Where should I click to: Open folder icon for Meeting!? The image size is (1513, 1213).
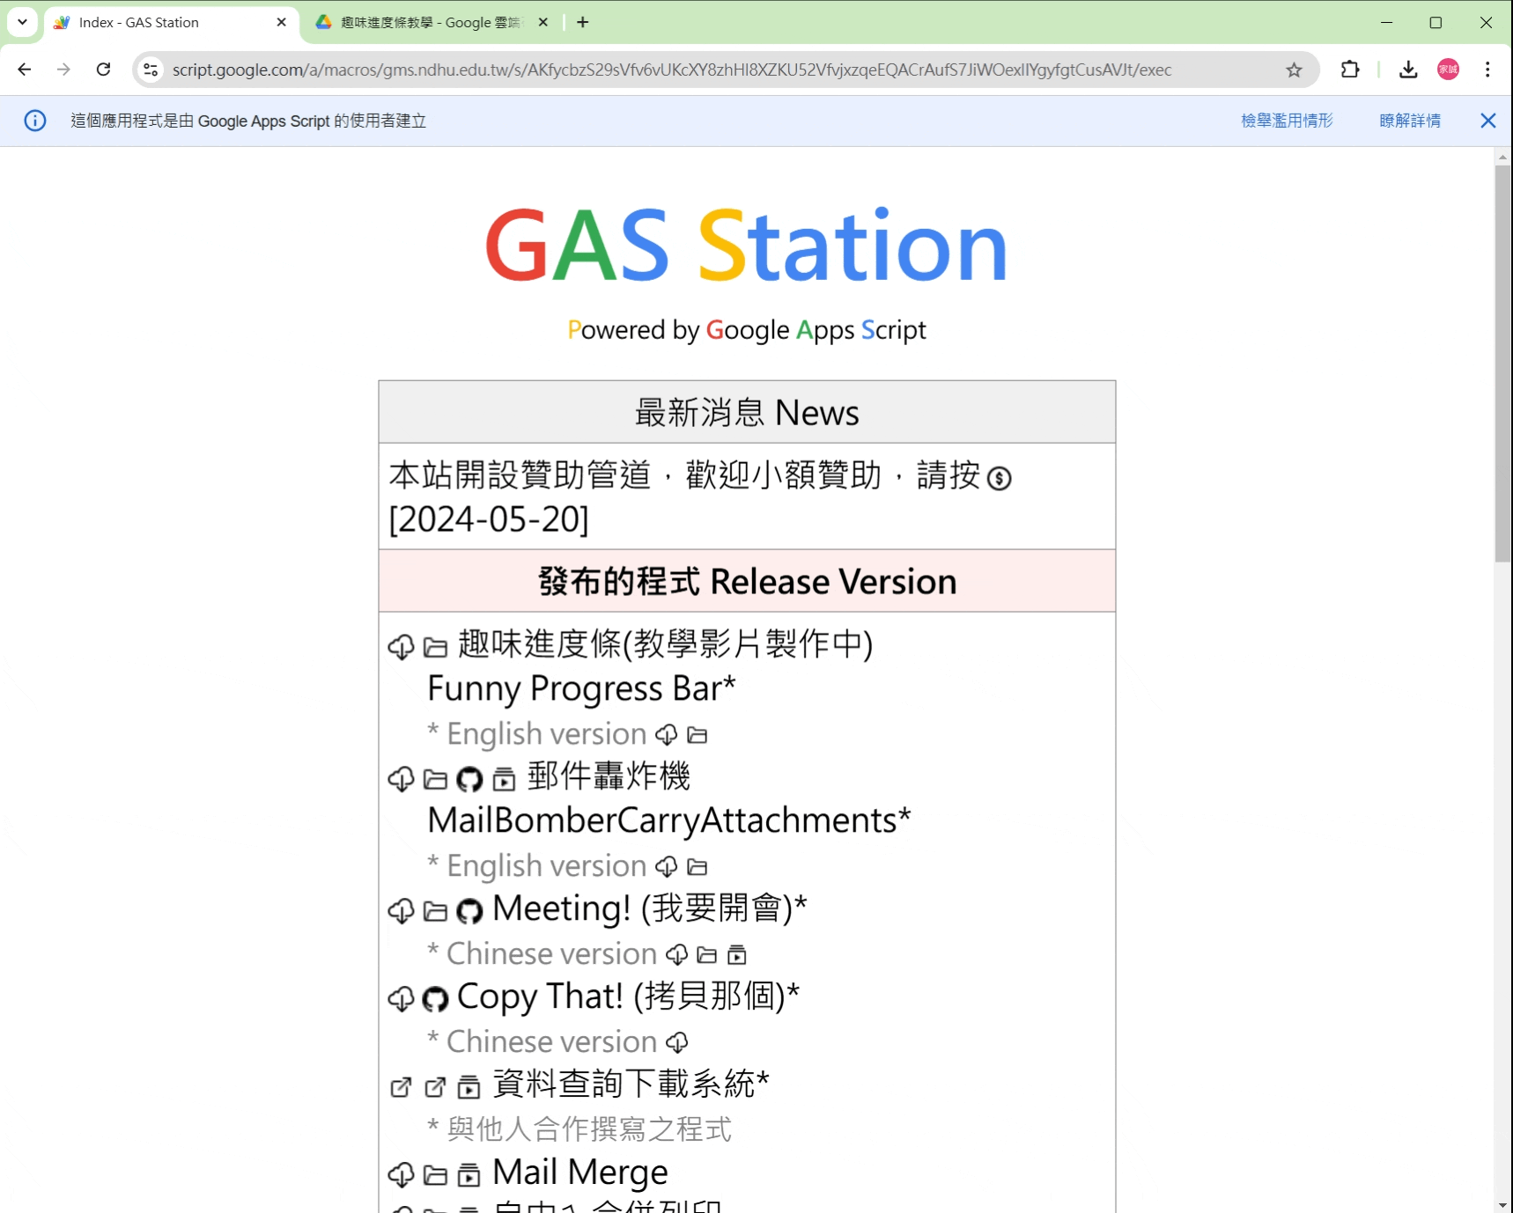[x=435, y=912]
